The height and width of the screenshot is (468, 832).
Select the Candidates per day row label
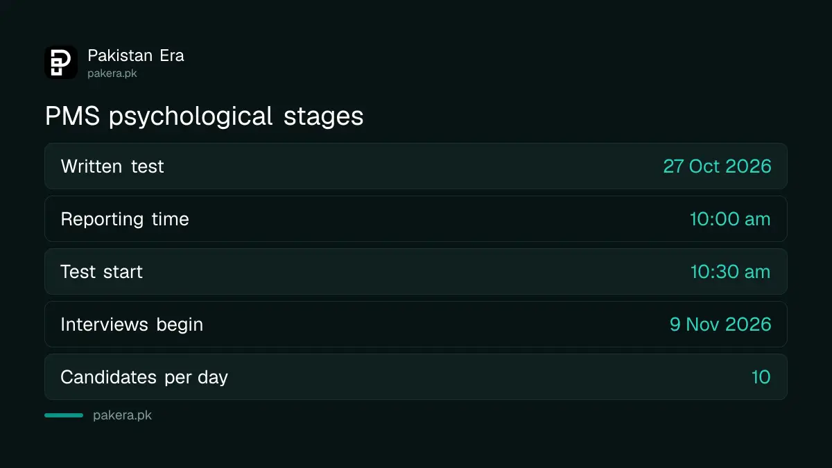click(144, 377)
